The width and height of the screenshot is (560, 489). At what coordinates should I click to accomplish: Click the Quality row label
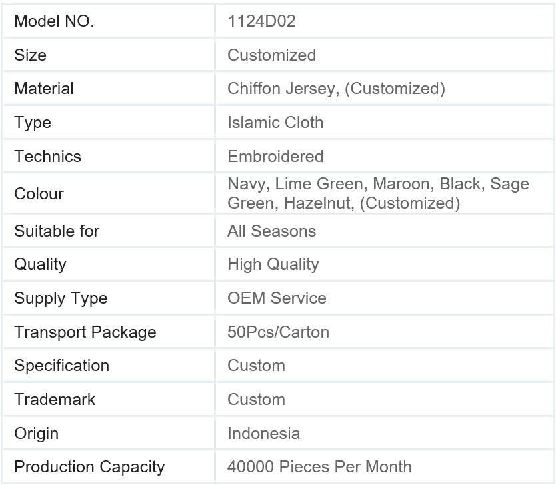[x=40, y=264]
